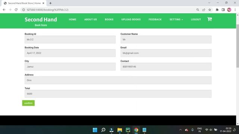The image size is (239, 134).
Task: Click the Address field
Action: coord(118,80)
